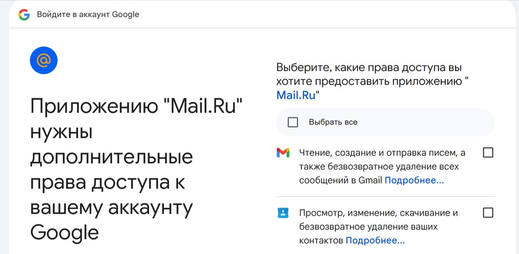Enable the Gmail read and send permission checkbox
This screenshot has width=519, height=254.
click(x=488, y=153)
